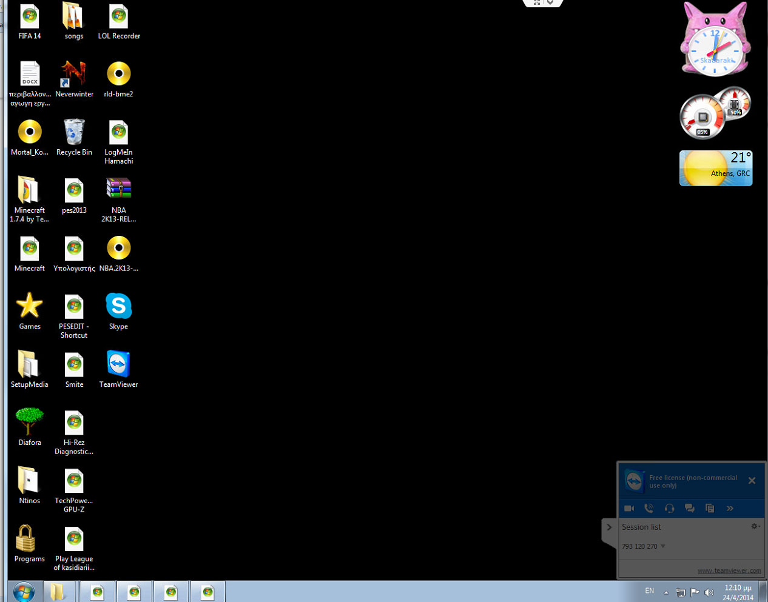This screenshot has height=602, width=768.
Task: Open the Windows Start menu
Action: 24,592
